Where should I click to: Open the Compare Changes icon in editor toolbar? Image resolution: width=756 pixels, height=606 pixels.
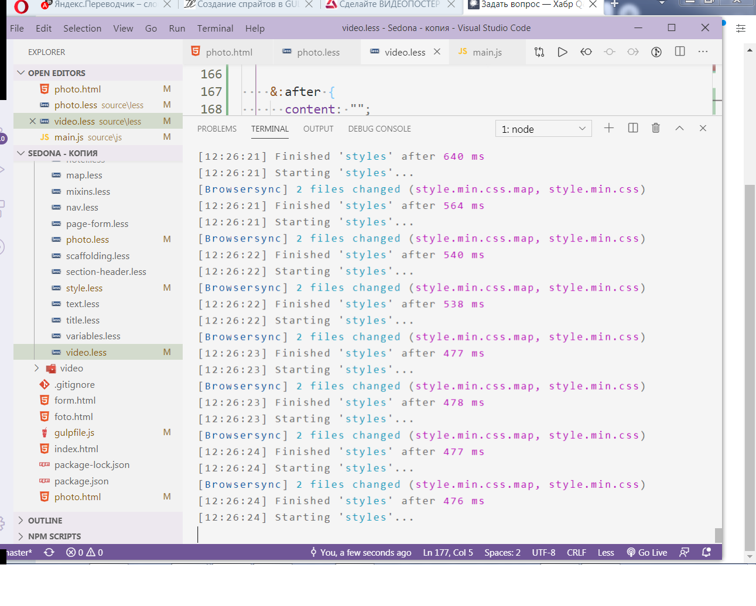tap(539, 52)
